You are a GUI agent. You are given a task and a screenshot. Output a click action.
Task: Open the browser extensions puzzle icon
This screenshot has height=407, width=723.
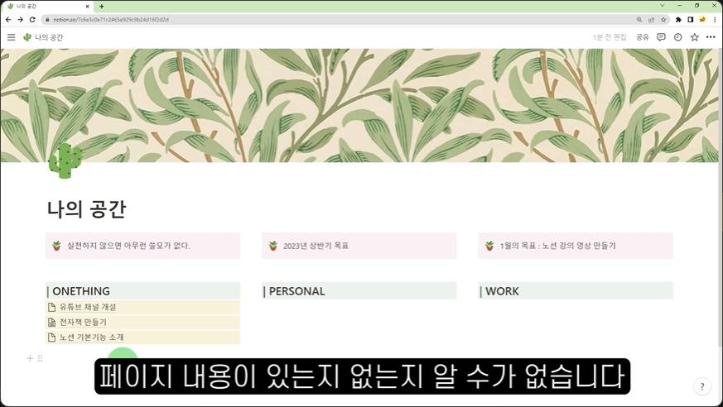[678, 19]
